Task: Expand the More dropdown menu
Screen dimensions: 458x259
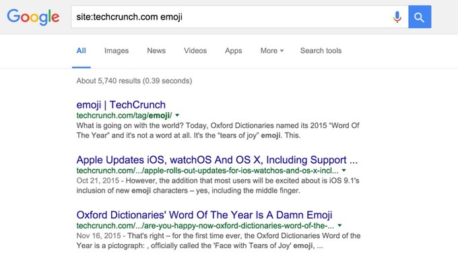Action: (272, 50)
